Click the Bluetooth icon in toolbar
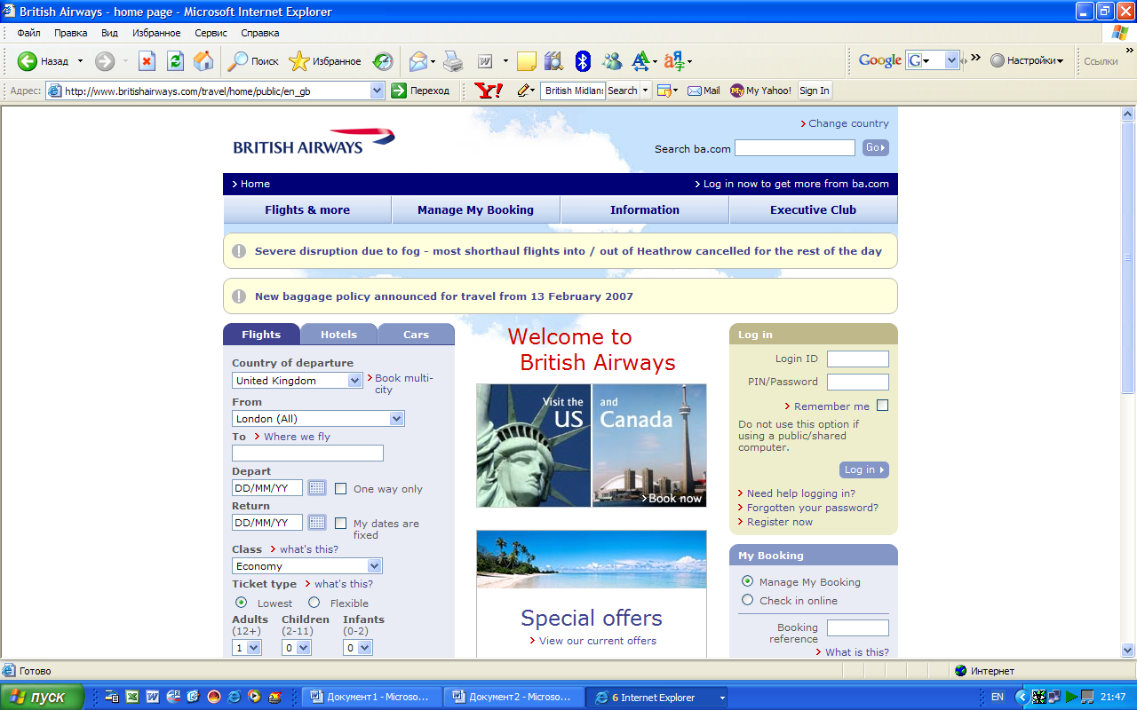Image resolution: width=1137 pixels, height=710 pixels. tap(583, 61)
